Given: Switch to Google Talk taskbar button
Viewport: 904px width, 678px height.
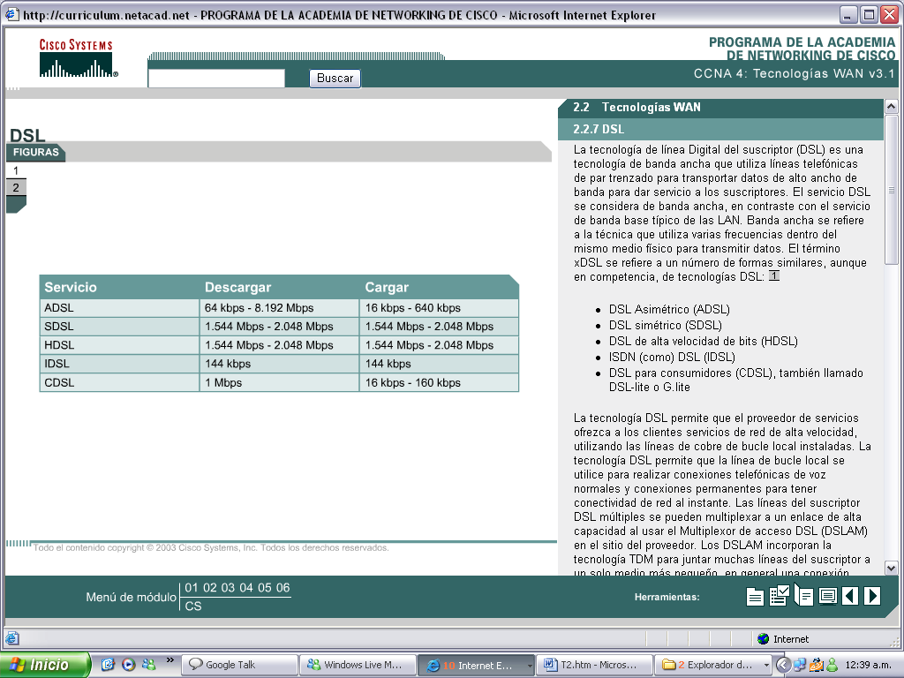Looking at the screenshot, I should click(240, 665).
